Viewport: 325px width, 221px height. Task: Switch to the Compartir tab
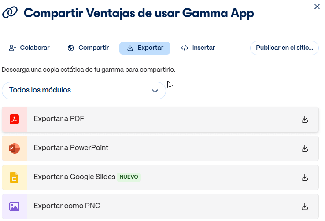88,48
